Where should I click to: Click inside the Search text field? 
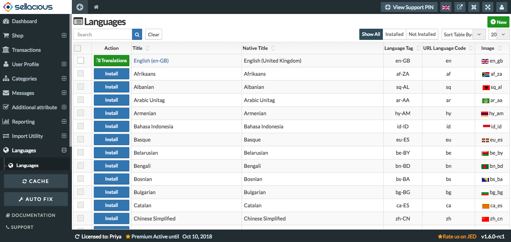pyautogui.click(x=103, y=35)
